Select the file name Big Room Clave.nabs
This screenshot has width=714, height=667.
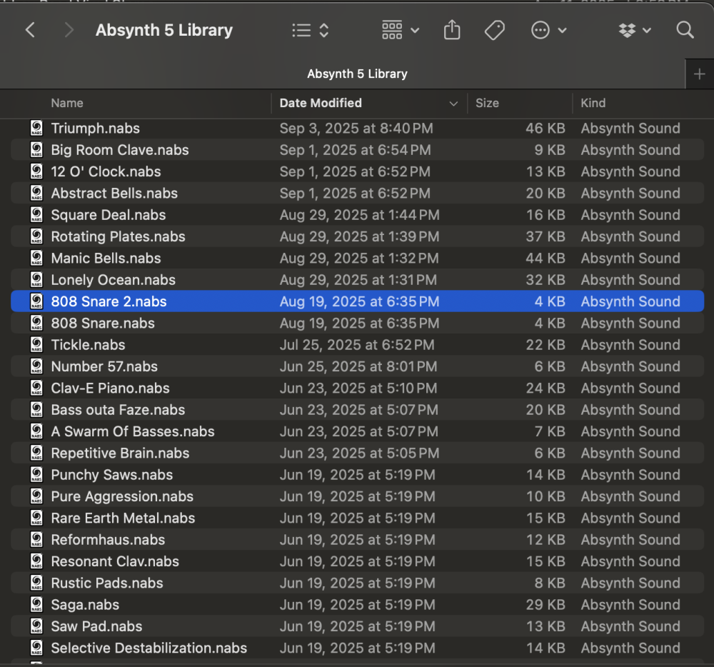pyautogui.click(x=120, y=150)
